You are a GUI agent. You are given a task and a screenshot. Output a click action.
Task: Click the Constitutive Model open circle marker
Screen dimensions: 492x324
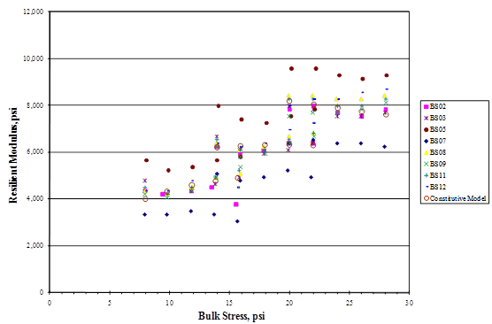427,198
